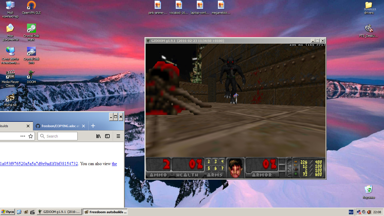Image resolution: width=384 pixels, height=216 pixels.
Task: Open the browser hamburger menu
Action: pos(118,136)
